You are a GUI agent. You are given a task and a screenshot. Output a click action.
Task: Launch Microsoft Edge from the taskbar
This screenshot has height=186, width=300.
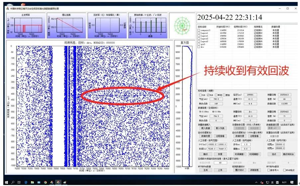coord(26,182)
